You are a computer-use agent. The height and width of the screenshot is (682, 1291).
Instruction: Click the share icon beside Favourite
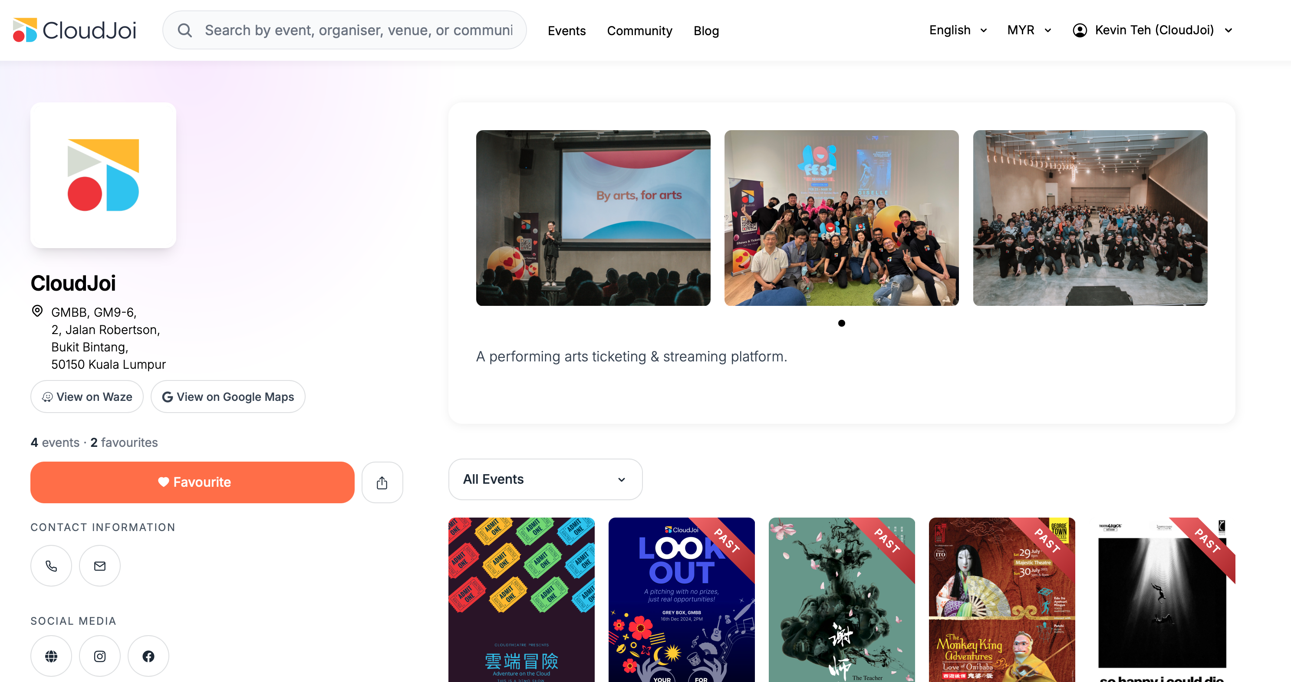[x=382, y=482]
